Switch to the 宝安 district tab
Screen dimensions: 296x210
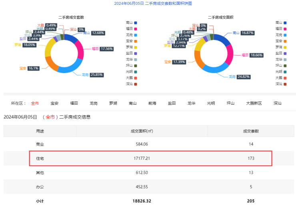pyautogui.click(x=54, y=103)
